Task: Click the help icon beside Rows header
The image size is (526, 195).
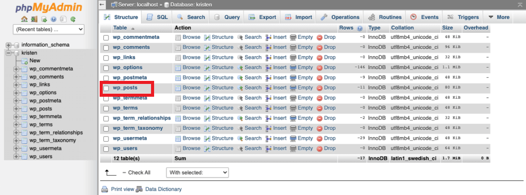Action: pos(360,28)
